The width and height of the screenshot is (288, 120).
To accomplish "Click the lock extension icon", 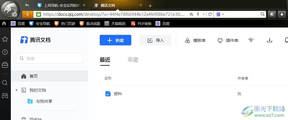I will [x=282, y=14].
